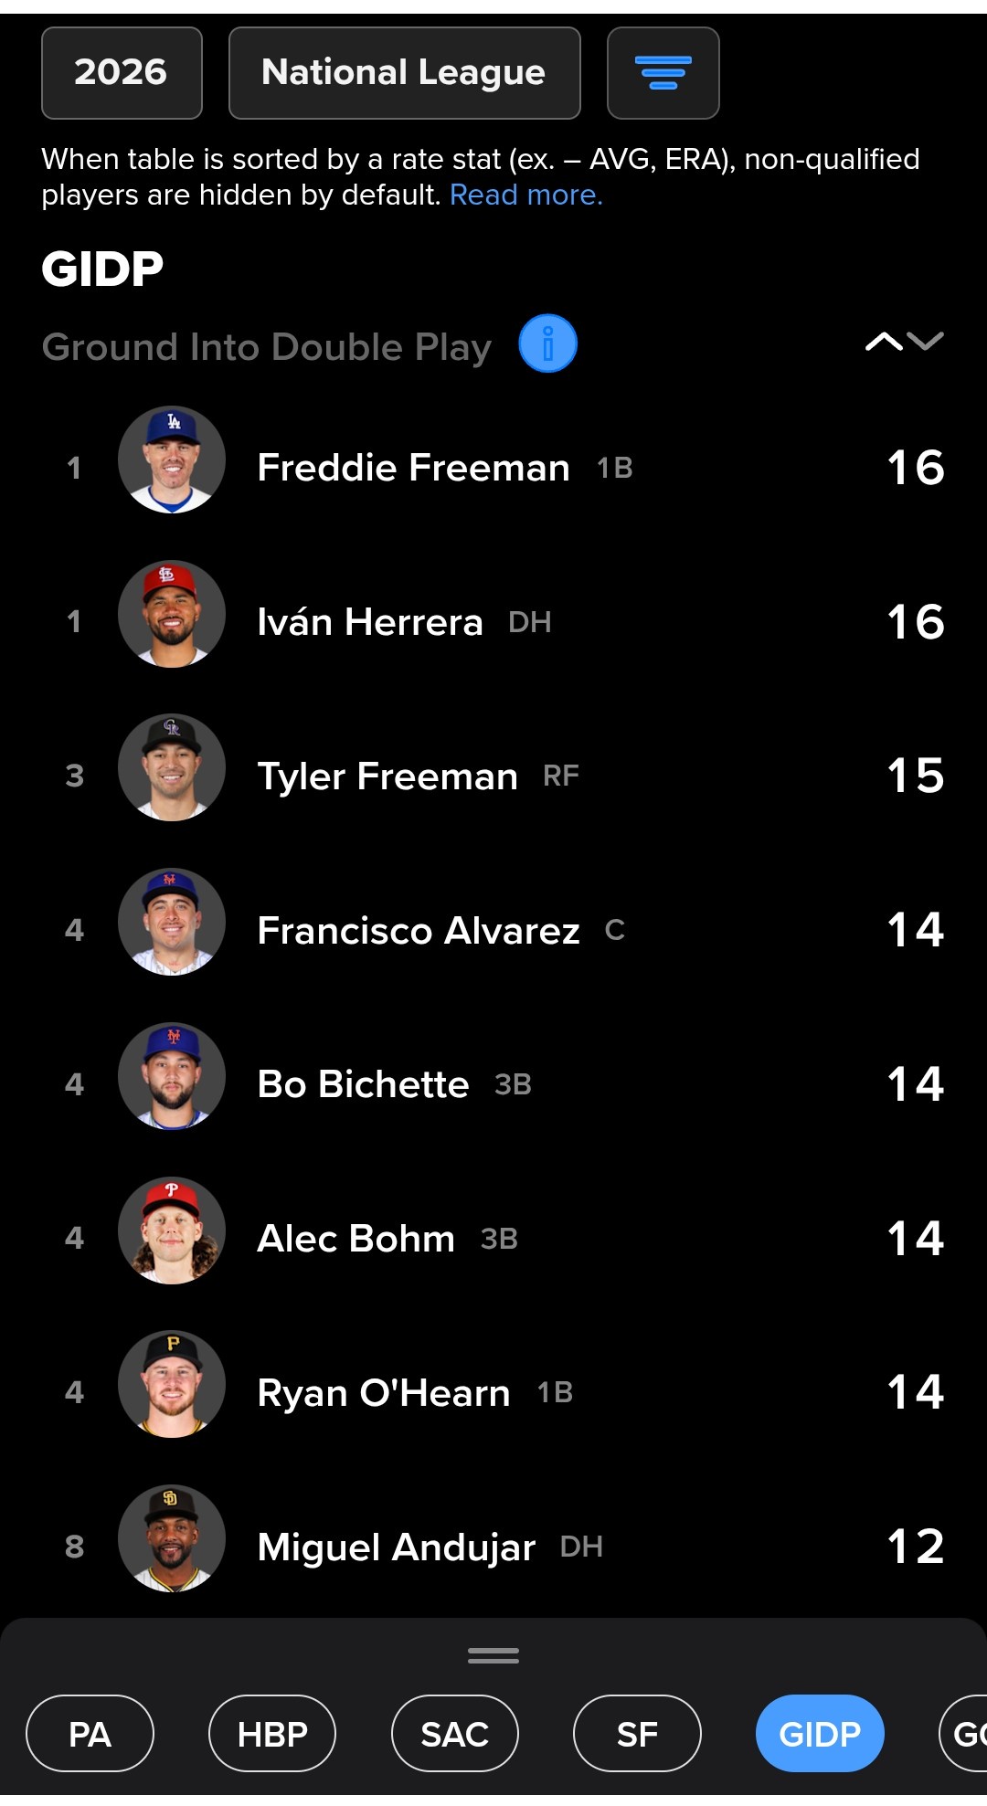Tap Miguel Andujar's player avatar
Viewport: 987px width, 1806px height.
[x=172, y=1538]
